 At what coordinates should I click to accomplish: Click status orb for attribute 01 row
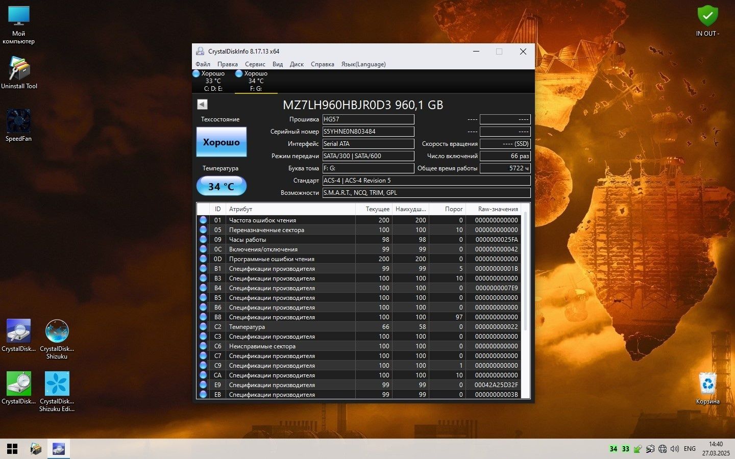[203, 220]
